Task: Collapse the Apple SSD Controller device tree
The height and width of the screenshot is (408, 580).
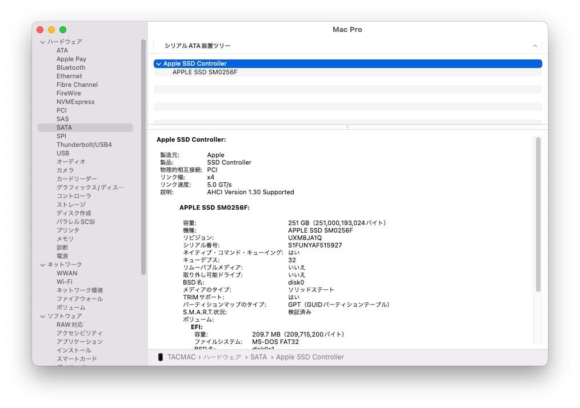Action: [159, 63]
